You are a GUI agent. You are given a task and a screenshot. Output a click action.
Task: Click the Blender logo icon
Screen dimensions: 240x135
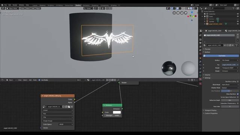pos(2,5)
